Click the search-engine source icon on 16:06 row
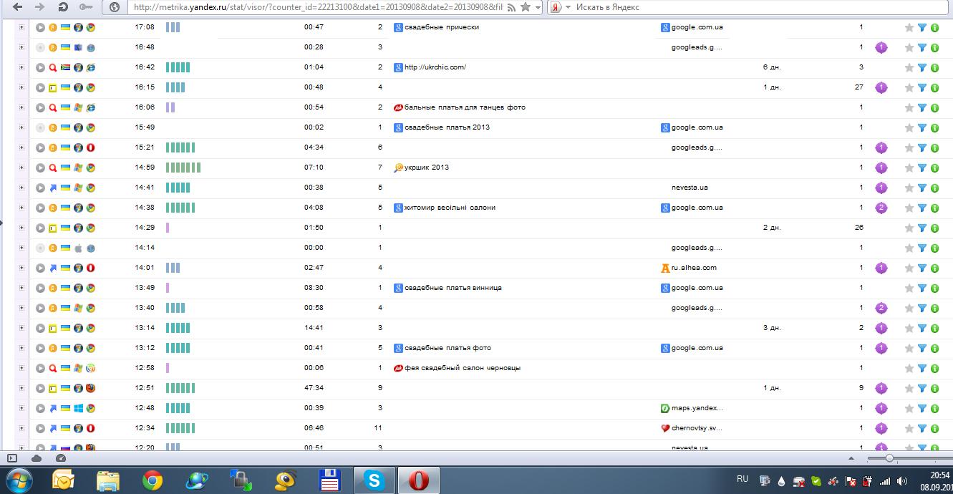This screenshot has height=494, width=953. [52, 107]
